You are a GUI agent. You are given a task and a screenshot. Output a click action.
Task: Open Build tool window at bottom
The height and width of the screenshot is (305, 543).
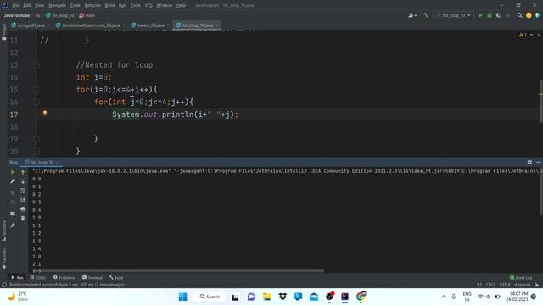point(116,277)
